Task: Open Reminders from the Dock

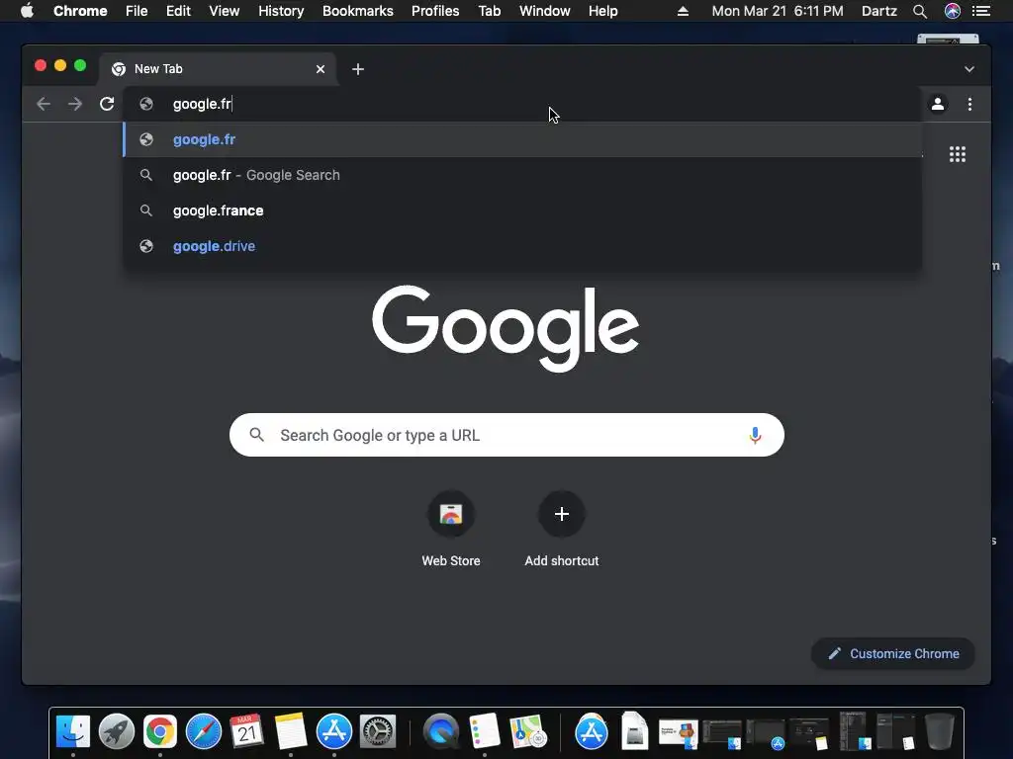Action: click(485, 731)
